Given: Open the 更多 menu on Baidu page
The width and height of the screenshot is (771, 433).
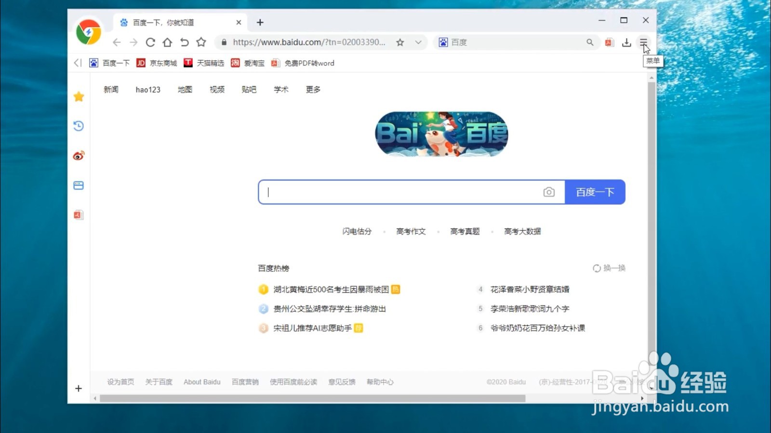Looking at the screenshot, I should coord(312,89).
